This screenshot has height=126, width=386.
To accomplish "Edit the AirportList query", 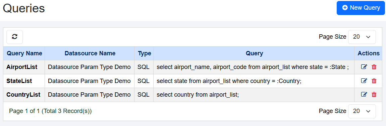I will 364,67.
